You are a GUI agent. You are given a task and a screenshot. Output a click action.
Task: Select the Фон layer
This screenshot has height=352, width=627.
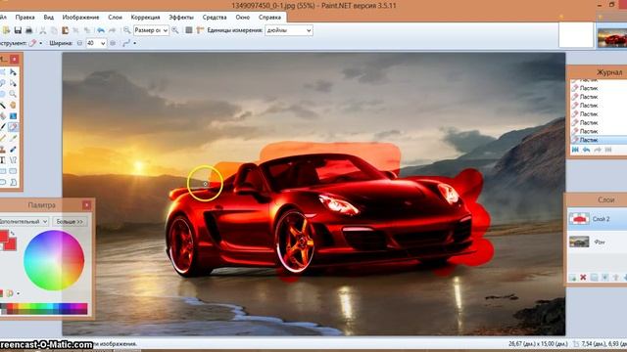[597, 242]
